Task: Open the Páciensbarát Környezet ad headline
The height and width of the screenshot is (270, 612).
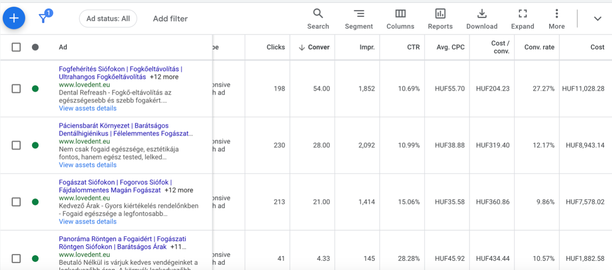Action: [126, 130]
